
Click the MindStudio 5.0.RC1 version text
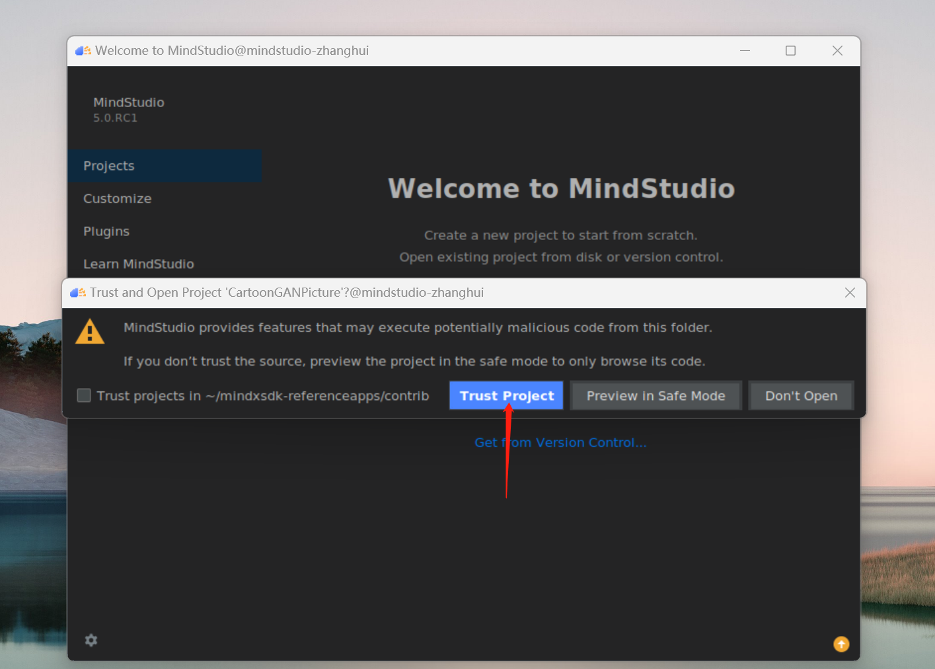(115, 118)
